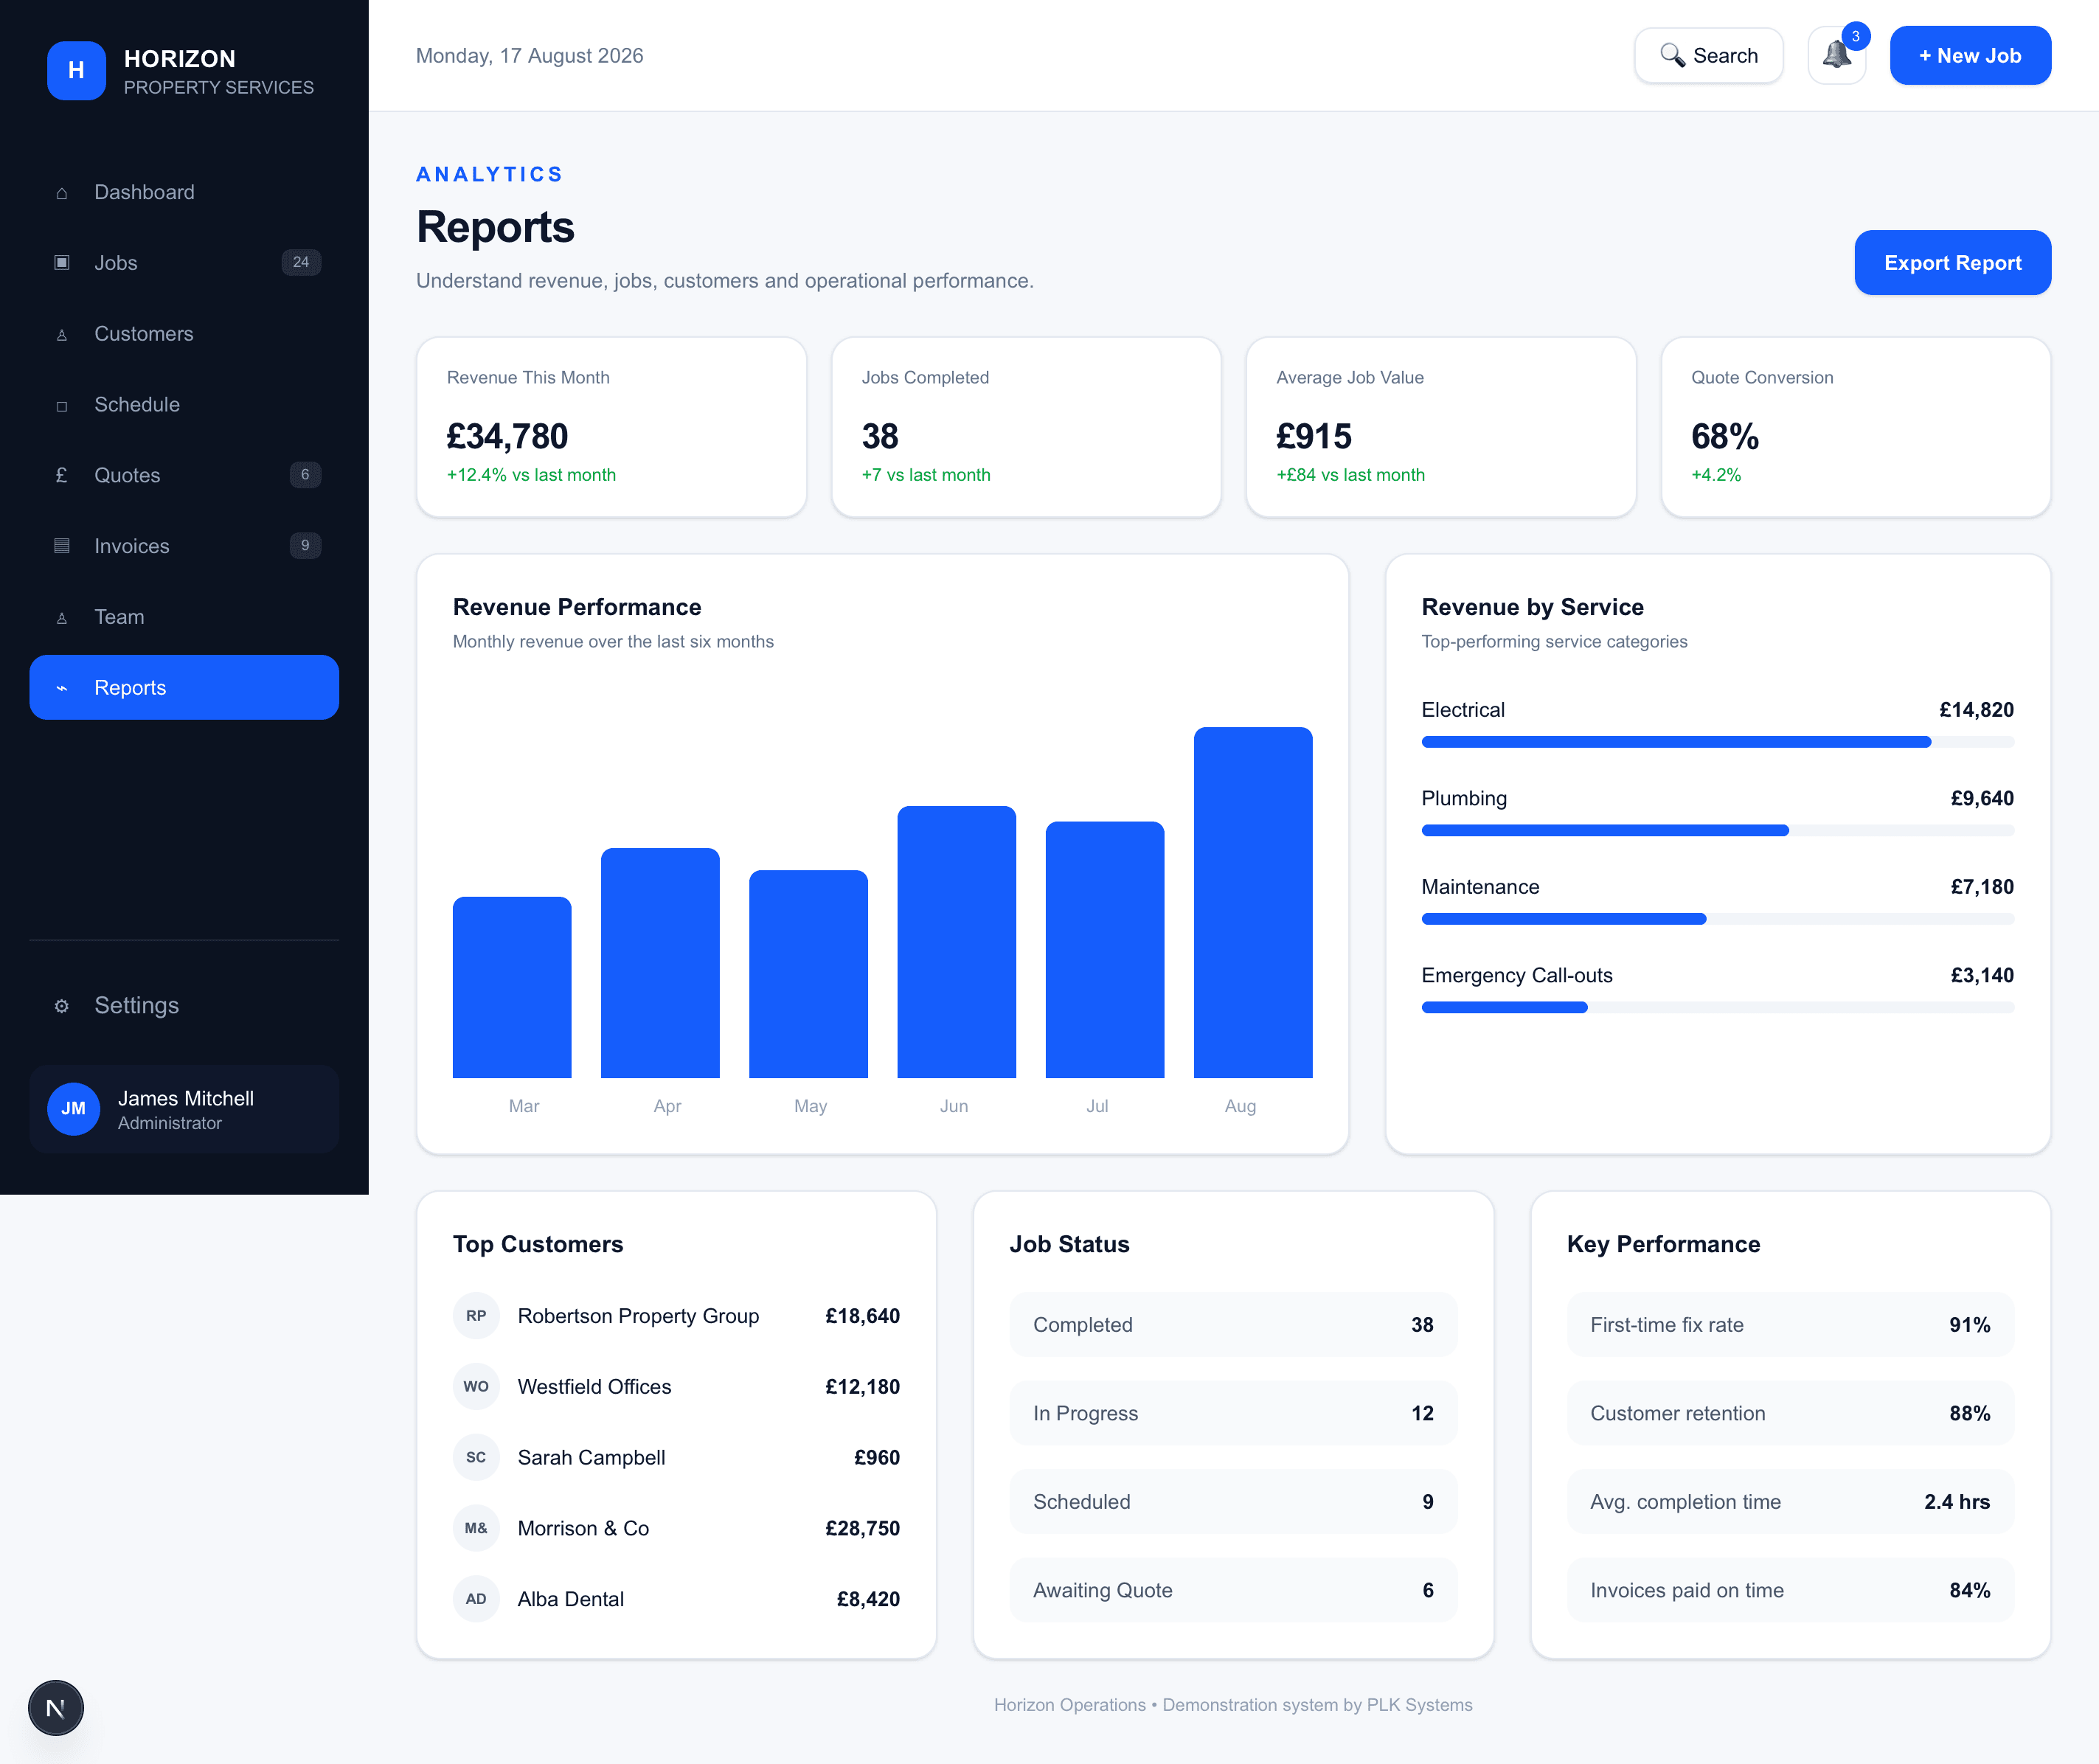Open Customers from the sidebar
This screenshot has width=2099, height=1764.
click(184, 334)
